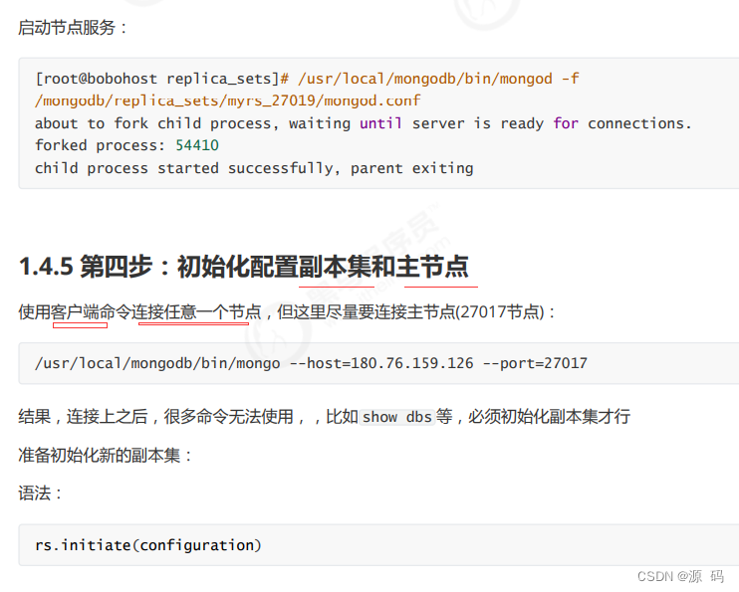Click the sentence 必须初始化副本集才行
Image resolution: width=739 pixels, height=592 pixels.
(549, 417)
